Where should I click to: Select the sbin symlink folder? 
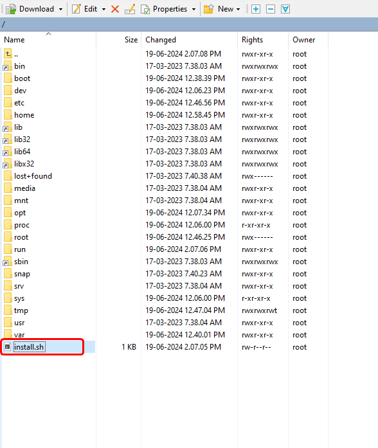click(21, 262)
